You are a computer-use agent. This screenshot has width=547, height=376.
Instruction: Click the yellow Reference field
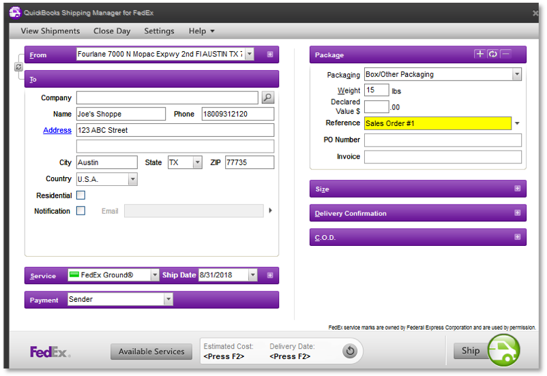point(438,123)
